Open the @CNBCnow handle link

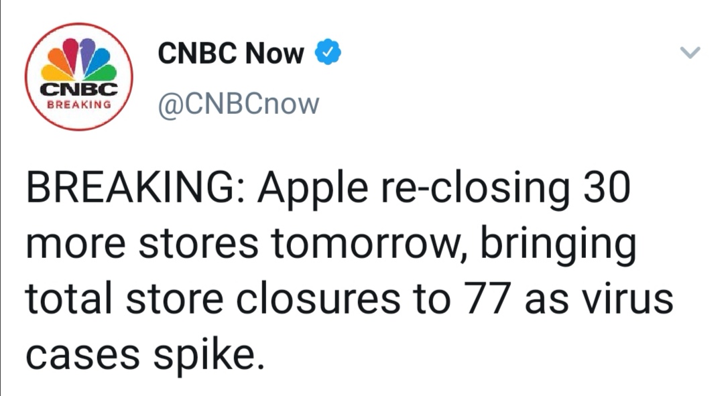(x=239, y=105)
